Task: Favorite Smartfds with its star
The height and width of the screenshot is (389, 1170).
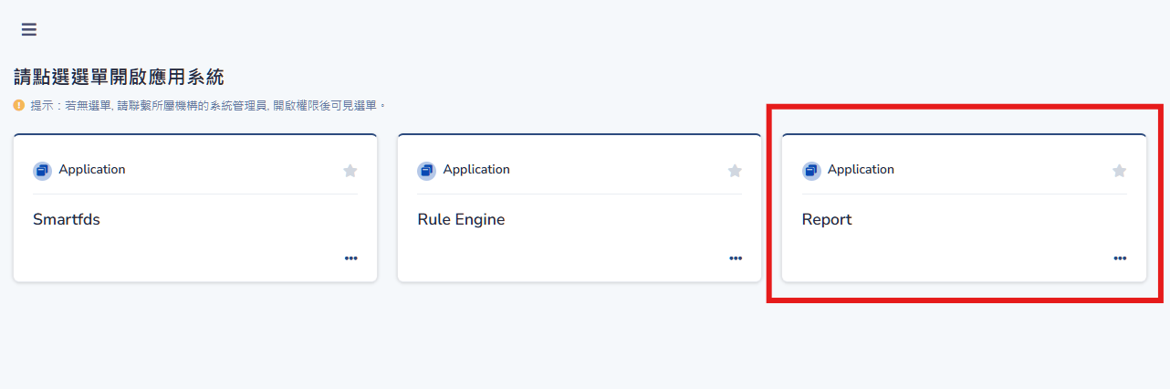Action: [350, 171]
